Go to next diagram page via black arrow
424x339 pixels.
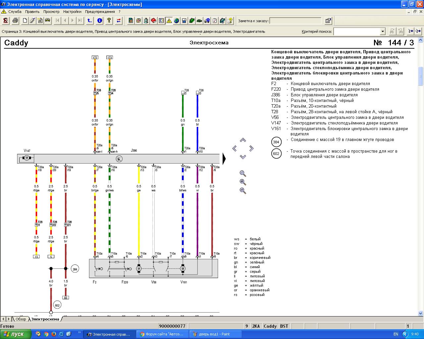pos(224,159)
